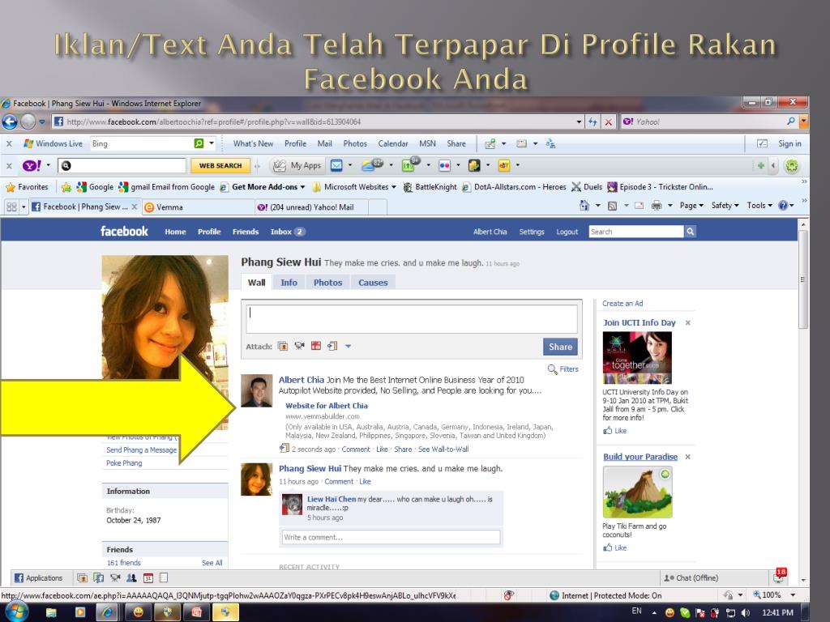Open the Get More Add-ons dropdown
Screen dimensions: 830x622
click(x=268, y=187)
